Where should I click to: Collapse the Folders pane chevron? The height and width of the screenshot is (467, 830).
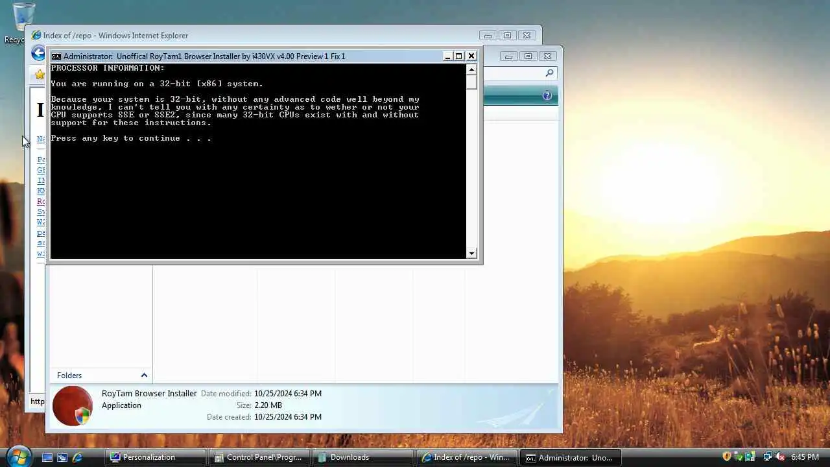(x=144, y=376)
